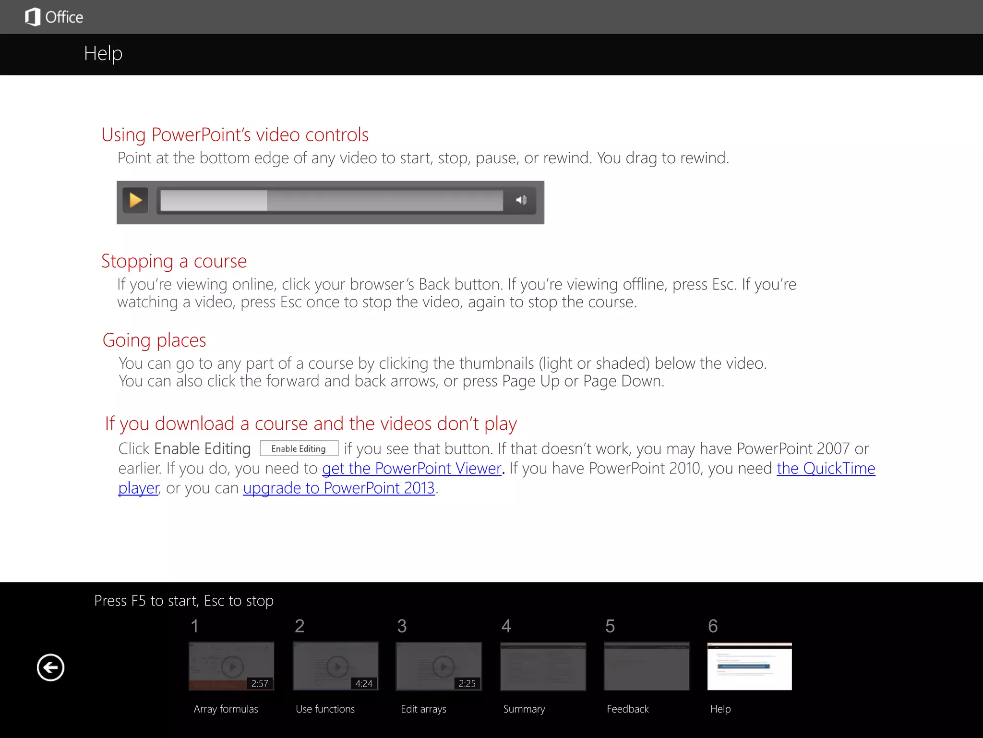Click the Use functions label
The height and width of the screenshot is (738, 983).
[x=325, y=709]
